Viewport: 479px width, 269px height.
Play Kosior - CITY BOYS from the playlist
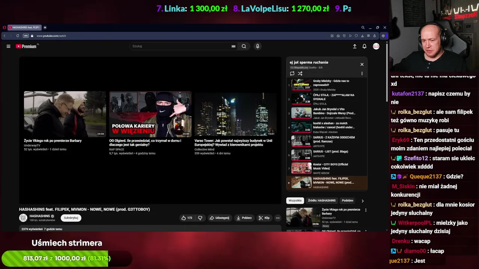pyautogui.click(x=326, y=168)
